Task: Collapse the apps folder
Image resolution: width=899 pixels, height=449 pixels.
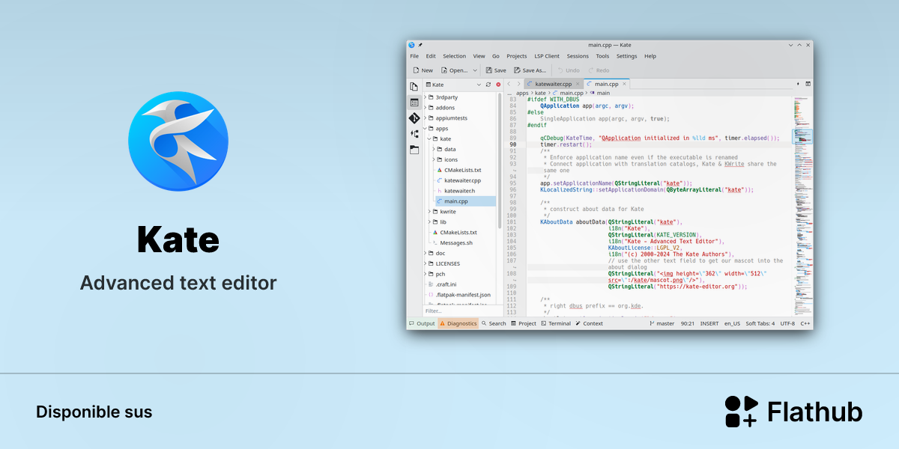Action: (x=426, y=129)
